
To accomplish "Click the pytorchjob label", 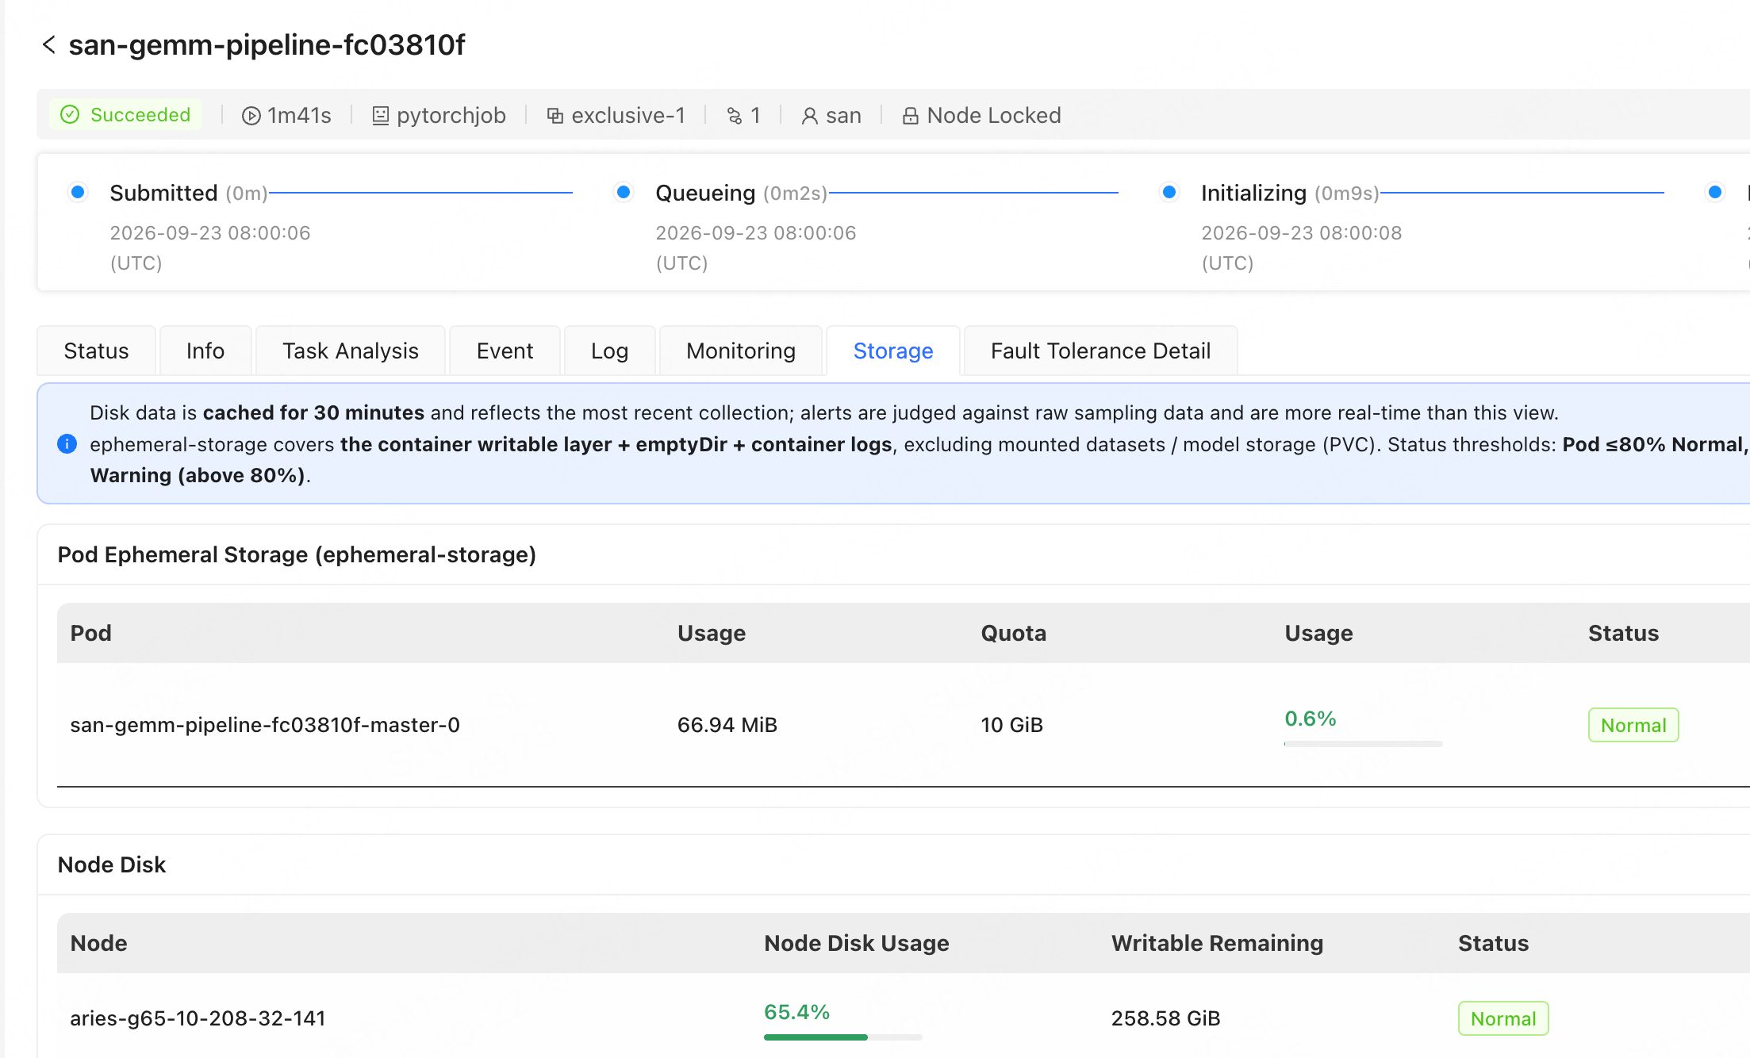I will (x=451, y=116).
